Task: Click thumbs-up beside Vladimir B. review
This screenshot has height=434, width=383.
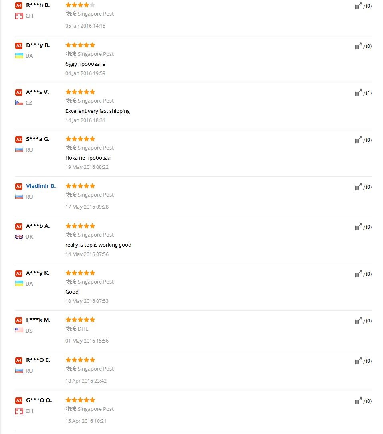Action: tap(360, 187)
